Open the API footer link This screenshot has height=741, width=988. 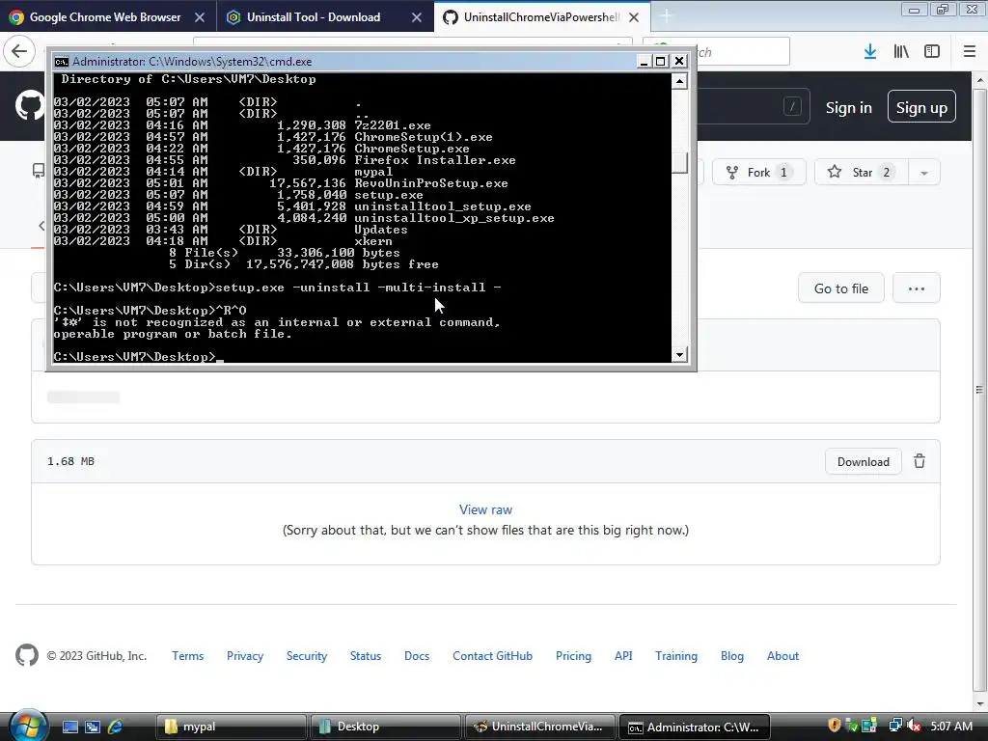click(x=623, y=656)
